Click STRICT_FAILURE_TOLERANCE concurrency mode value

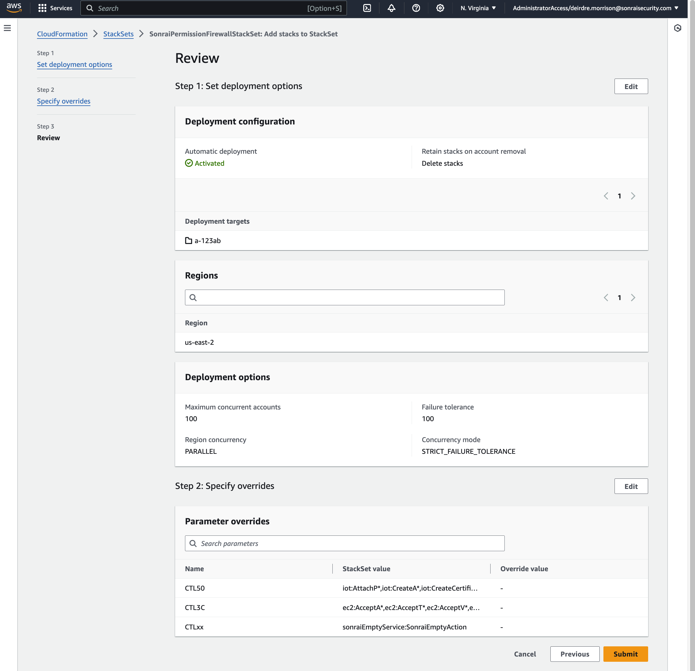468,451
